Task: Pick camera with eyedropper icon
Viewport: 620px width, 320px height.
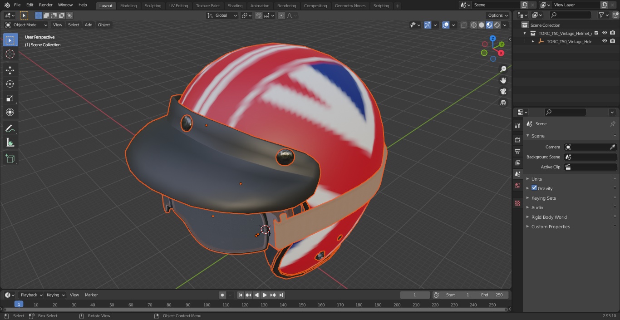Action: coord(612,147)
